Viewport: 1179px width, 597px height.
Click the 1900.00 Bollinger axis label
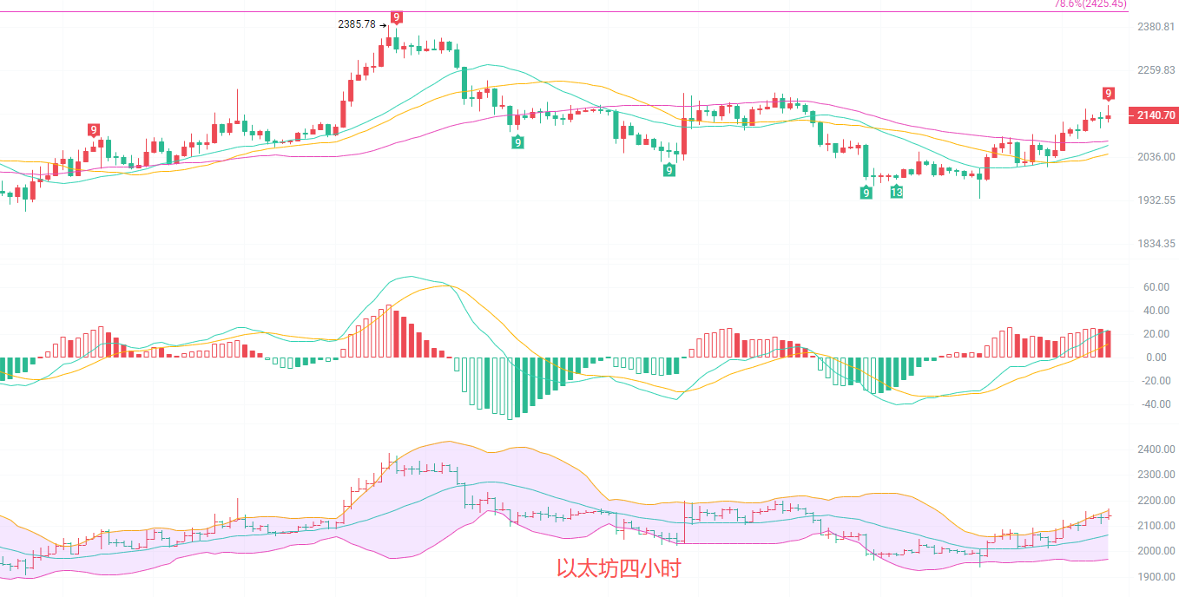pyautogui.click(x=1156, y=577)
